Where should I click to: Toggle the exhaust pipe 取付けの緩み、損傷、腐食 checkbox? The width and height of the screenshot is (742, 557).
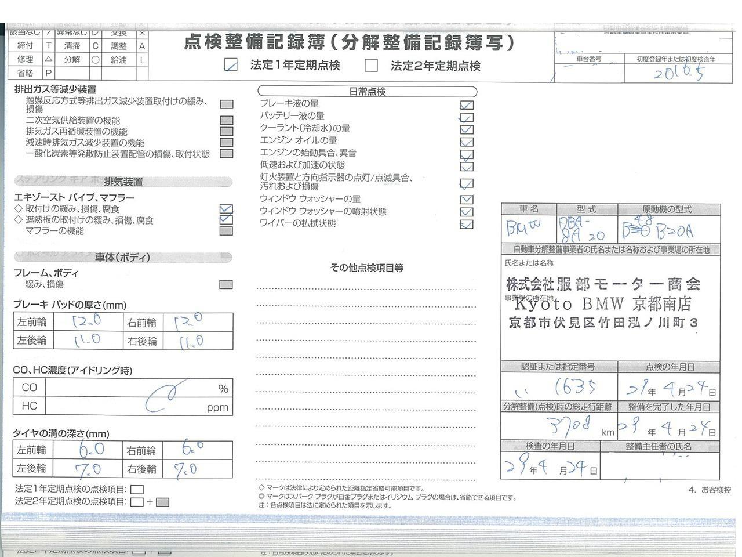tap(226, 209)
